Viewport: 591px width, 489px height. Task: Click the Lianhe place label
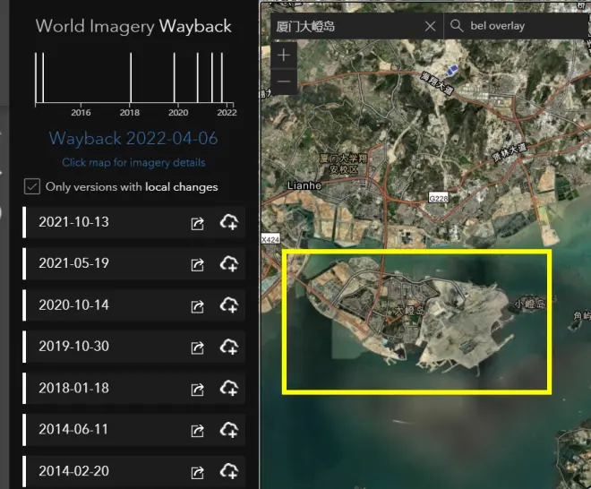point(304,185)
